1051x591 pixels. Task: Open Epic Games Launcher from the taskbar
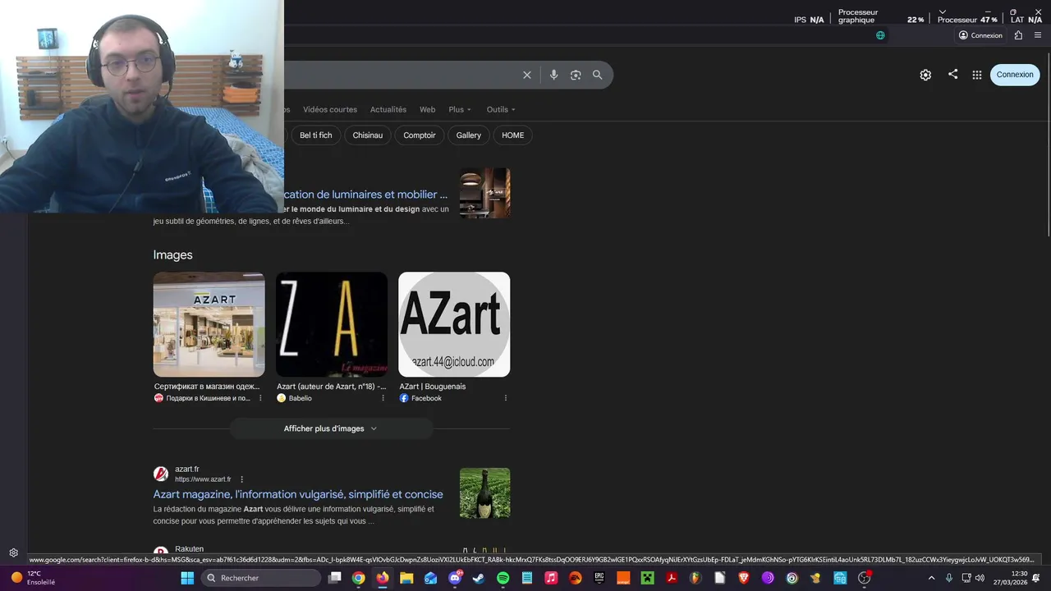pyautogui.click(x=599, y=578)
